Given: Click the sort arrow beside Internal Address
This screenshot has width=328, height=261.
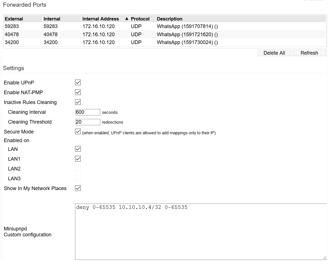Looking at the screenshot, I should (127, 19).
